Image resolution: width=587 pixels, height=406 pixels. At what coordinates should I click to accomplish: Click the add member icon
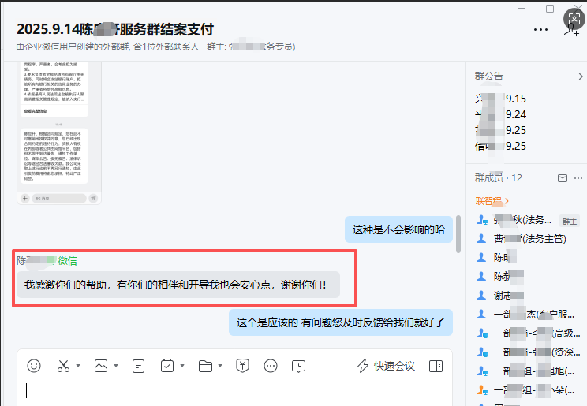coord(571,31)
